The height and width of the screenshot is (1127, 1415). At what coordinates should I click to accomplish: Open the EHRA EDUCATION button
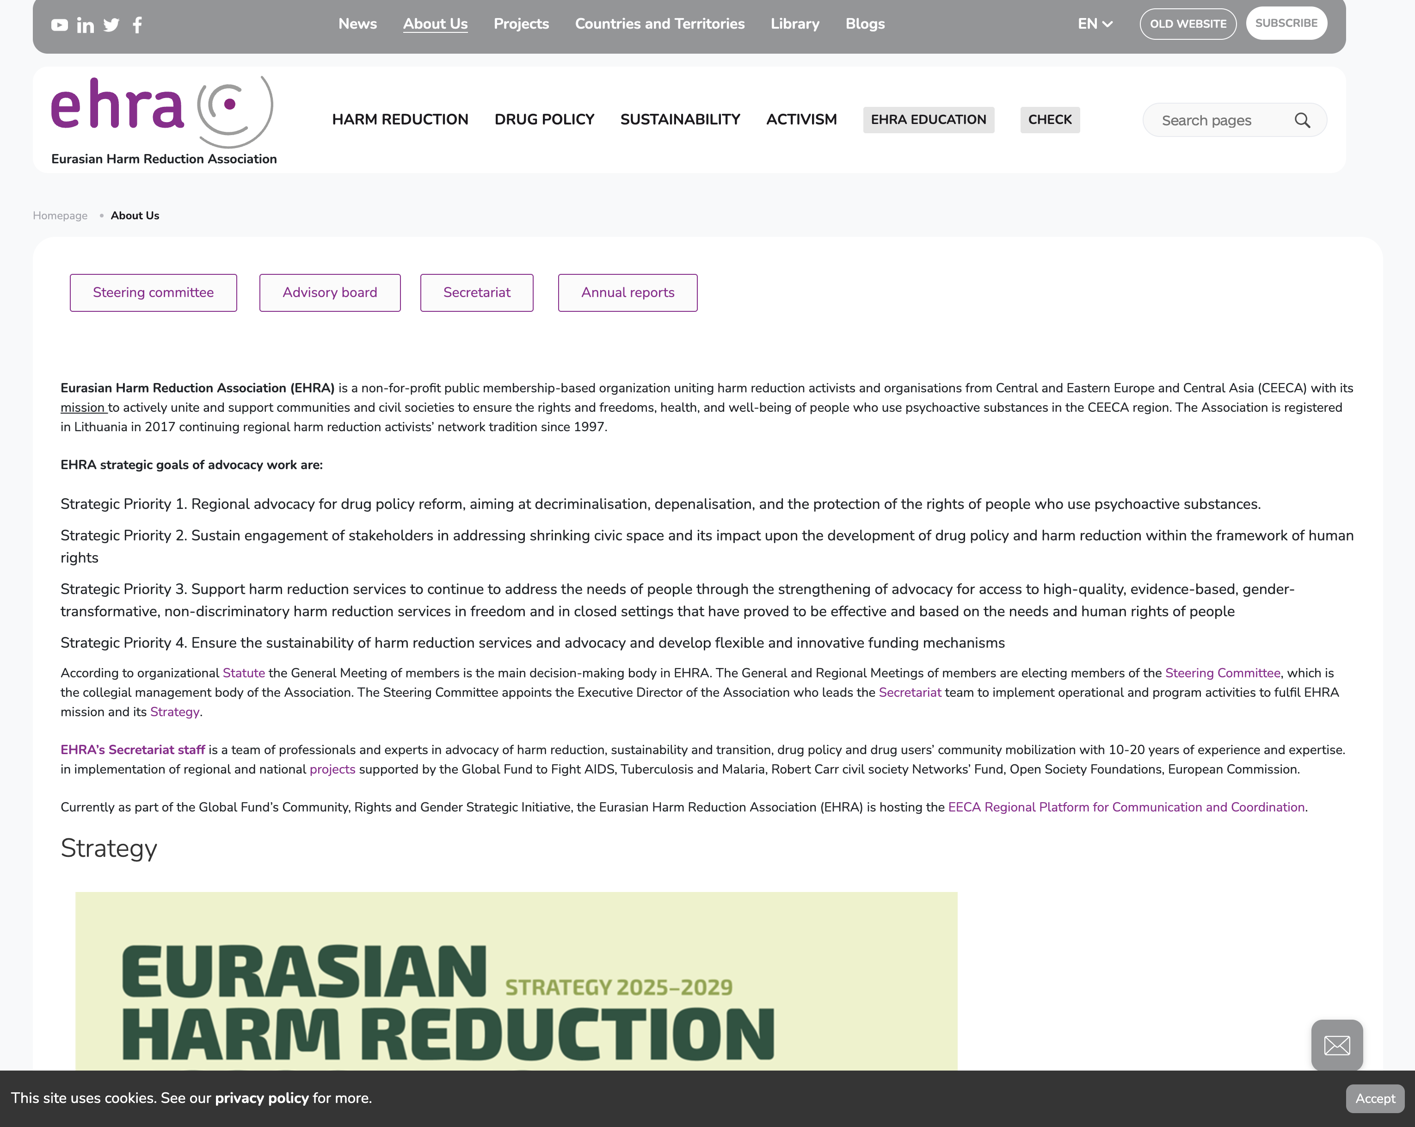pos(929,119)
